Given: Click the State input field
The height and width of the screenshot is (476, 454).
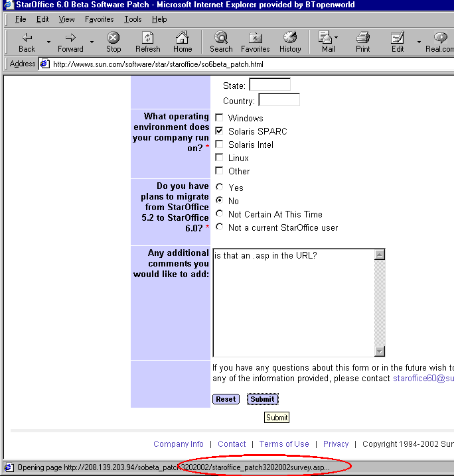Looking at the screenshot, I should tap(270, 85).
